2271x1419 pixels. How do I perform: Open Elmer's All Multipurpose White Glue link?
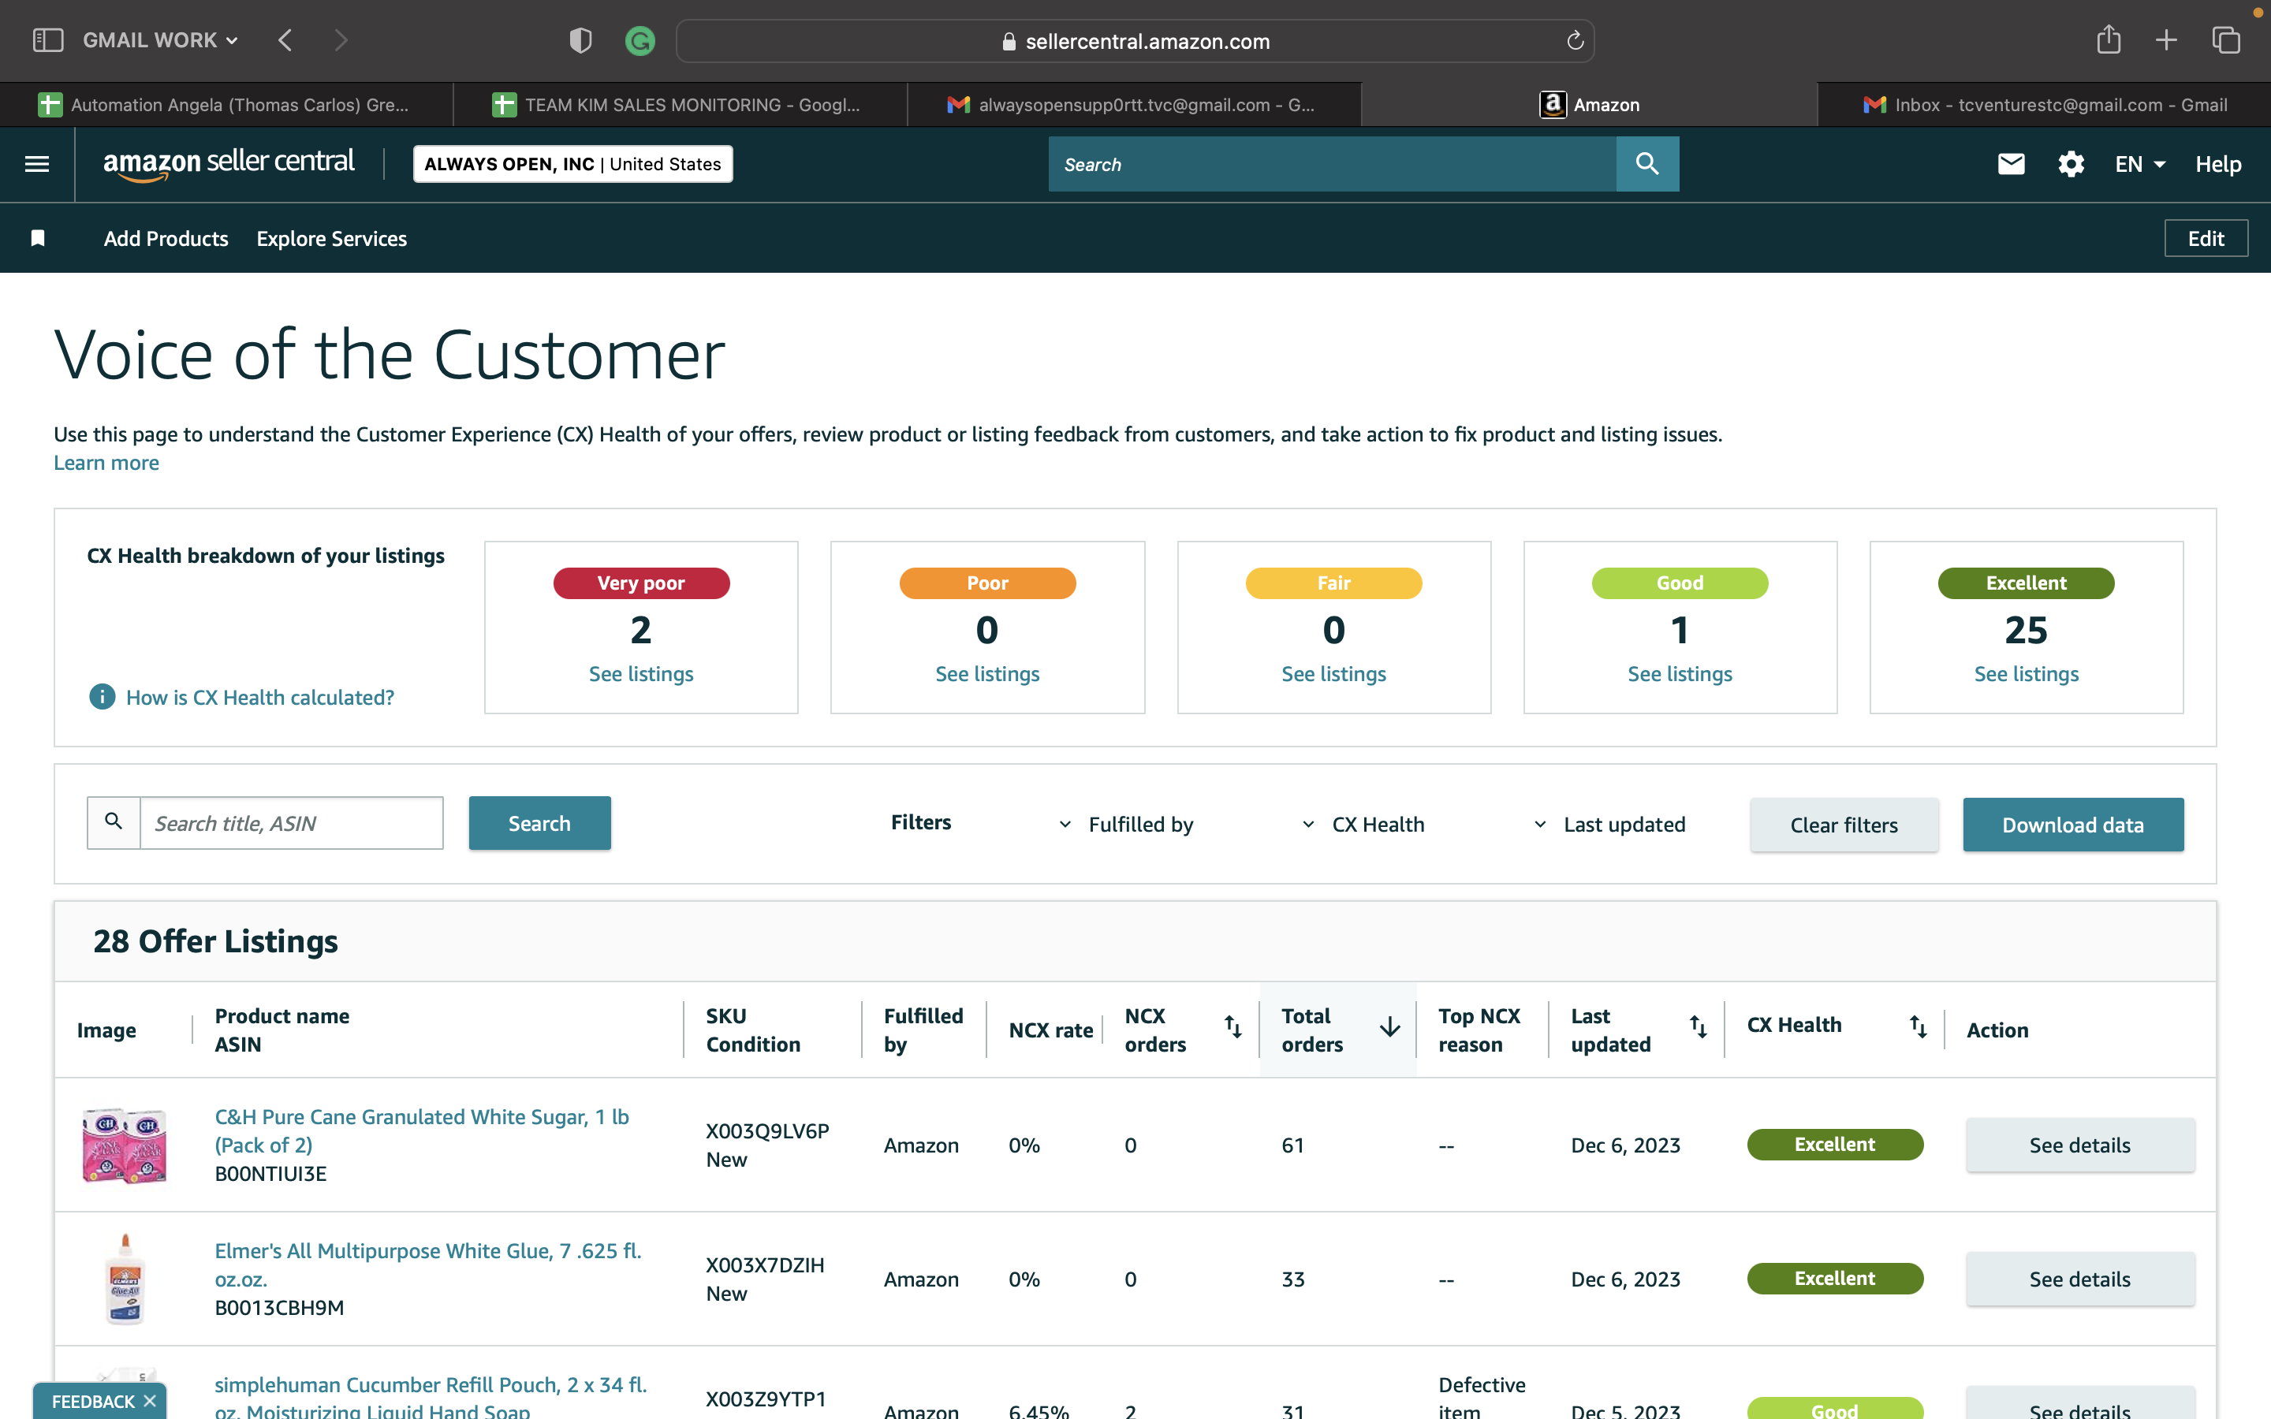(x=428, y=1265)
